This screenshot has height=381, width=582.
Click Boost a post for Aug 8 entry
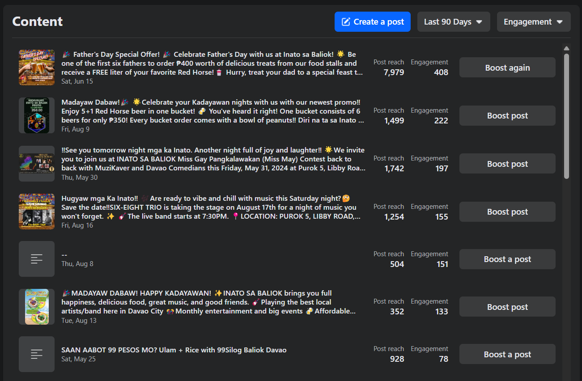507,259
